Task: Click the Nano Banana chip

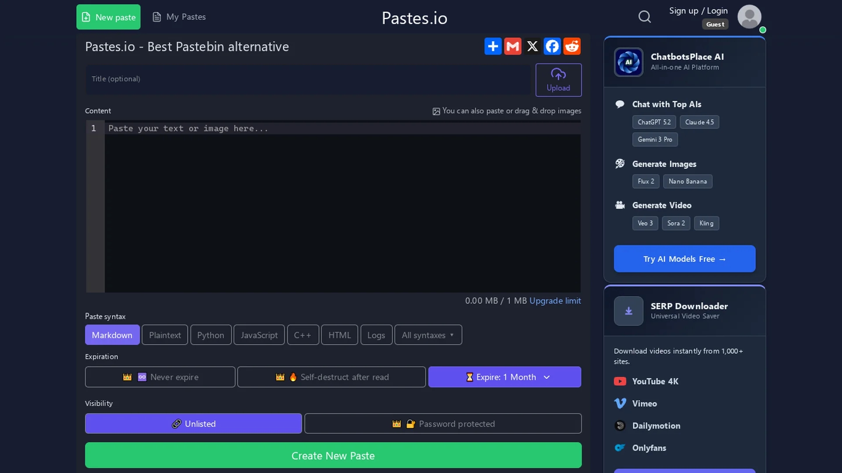Action: click(688, 181)
